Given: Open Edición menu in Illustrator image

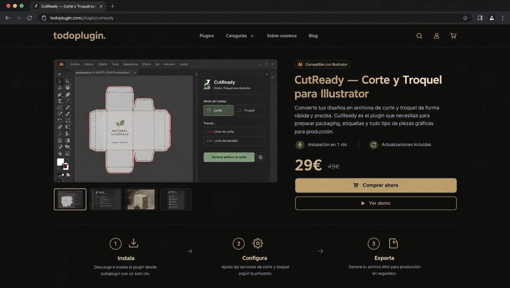Looking at the screenshot, I should click(89, 64).
